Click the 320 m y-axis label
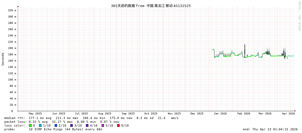 pos(12,10)
